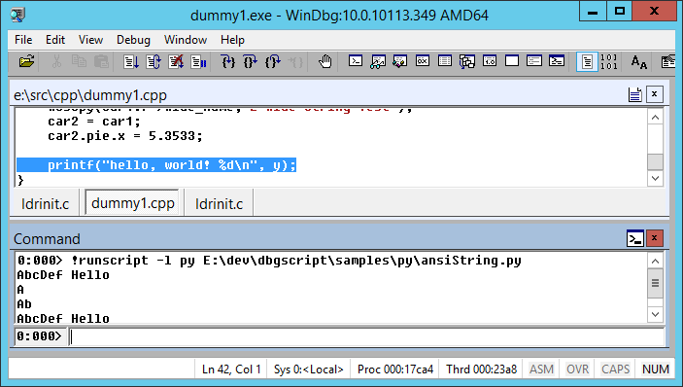Click the Command output scroll up arrow
The width and height of the screenshot is (683, 387).
(655, 261)
